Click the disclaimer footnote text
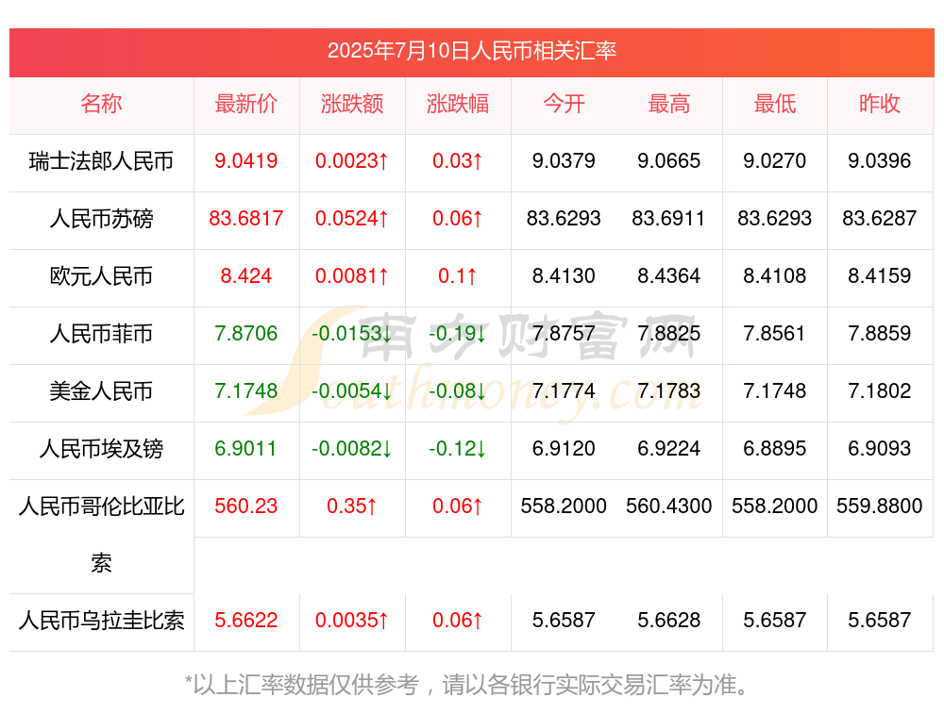The width and height of the screenshot is (944, 714). [466, 685]
